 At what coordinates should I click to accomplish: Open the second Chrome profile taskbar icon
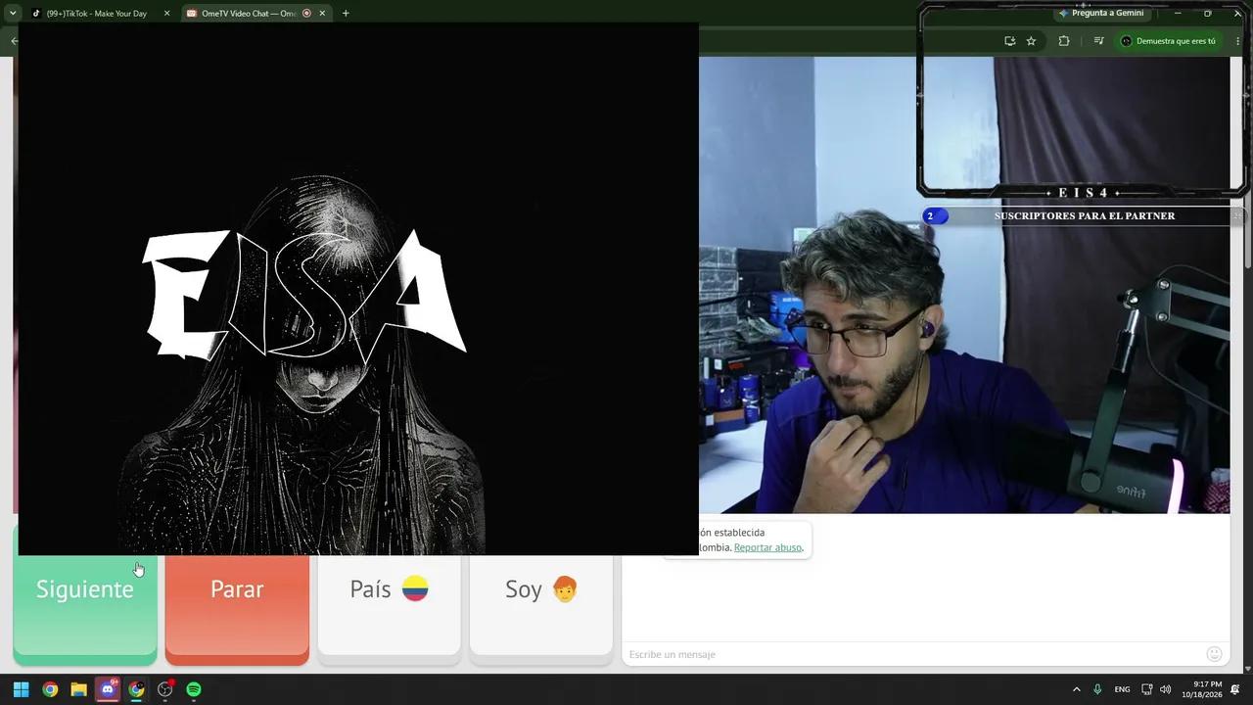point(136,689)
